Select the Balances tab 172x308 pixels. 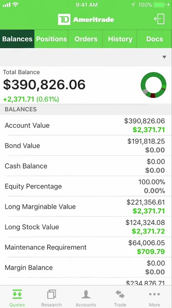pyautogui.click(x=17, y=39)
